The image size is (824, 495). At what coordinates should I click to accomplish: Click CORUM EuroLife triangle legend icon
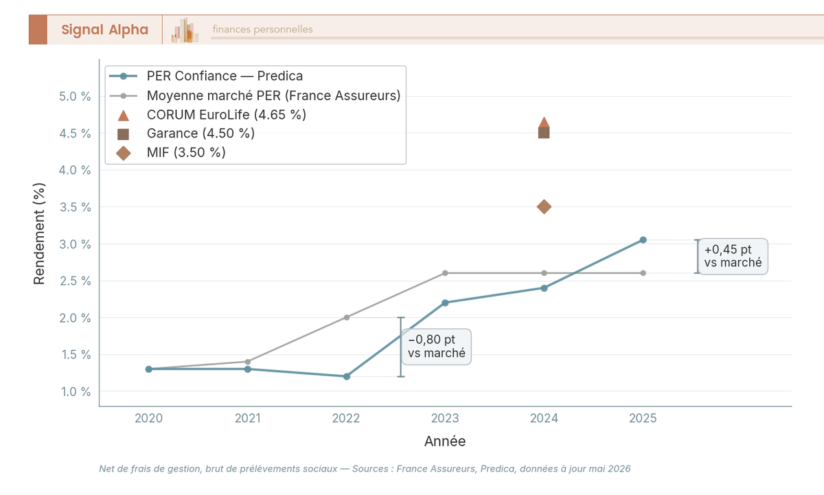click(x=124, y=115)
